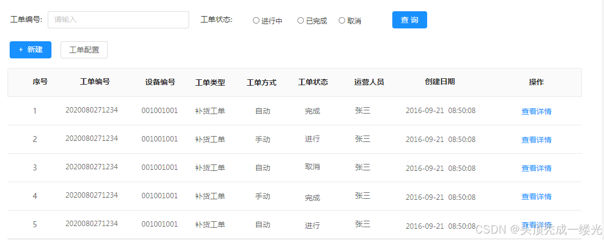Click work order number in row 3
Viewport: 604px width, 240px height.
tap(92, 167)
